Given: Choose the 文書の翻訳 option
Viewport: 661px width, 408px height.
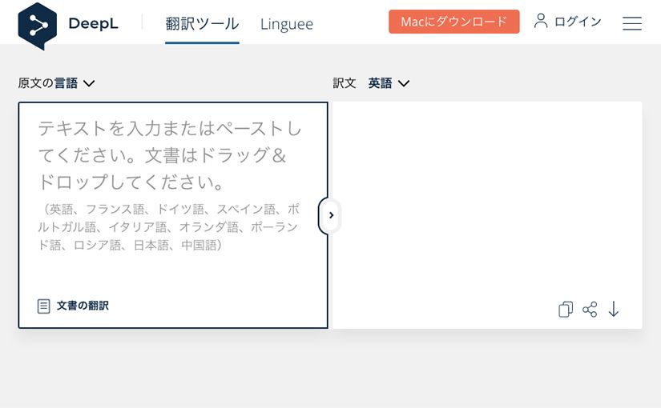Looking at the screenshot, I should pyautogui.click(x=83, y=306).
